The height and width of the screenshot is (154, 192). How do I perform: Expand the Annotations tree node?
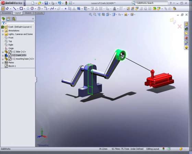click(3, 31)
